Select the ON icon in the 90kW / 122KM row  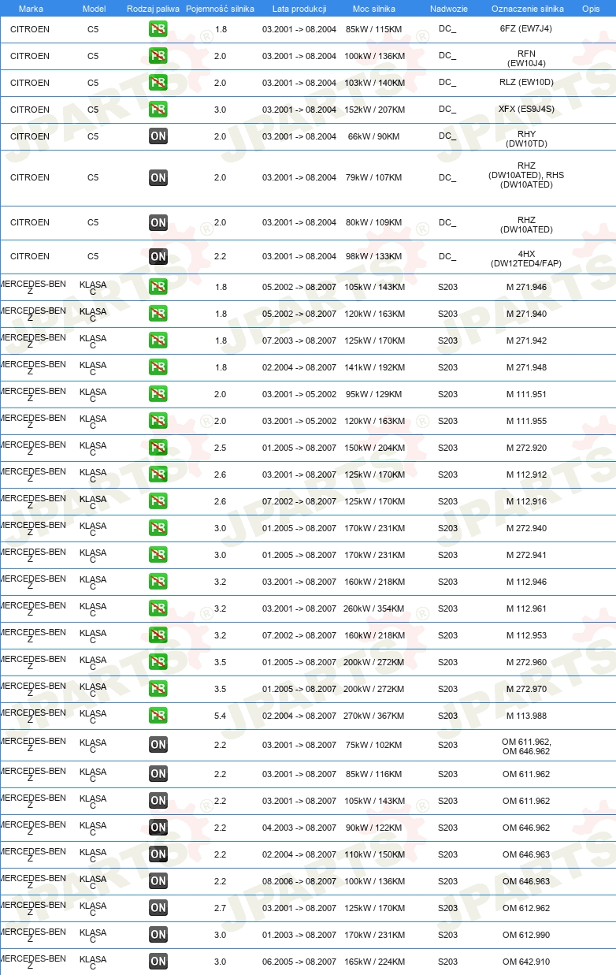pos(158,828)
